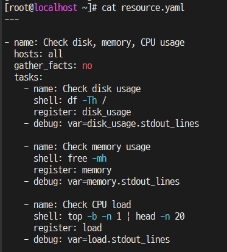Click the 'register: memory' line
The width and height of the screenshot is (227, 252).
tap(72, 170)
